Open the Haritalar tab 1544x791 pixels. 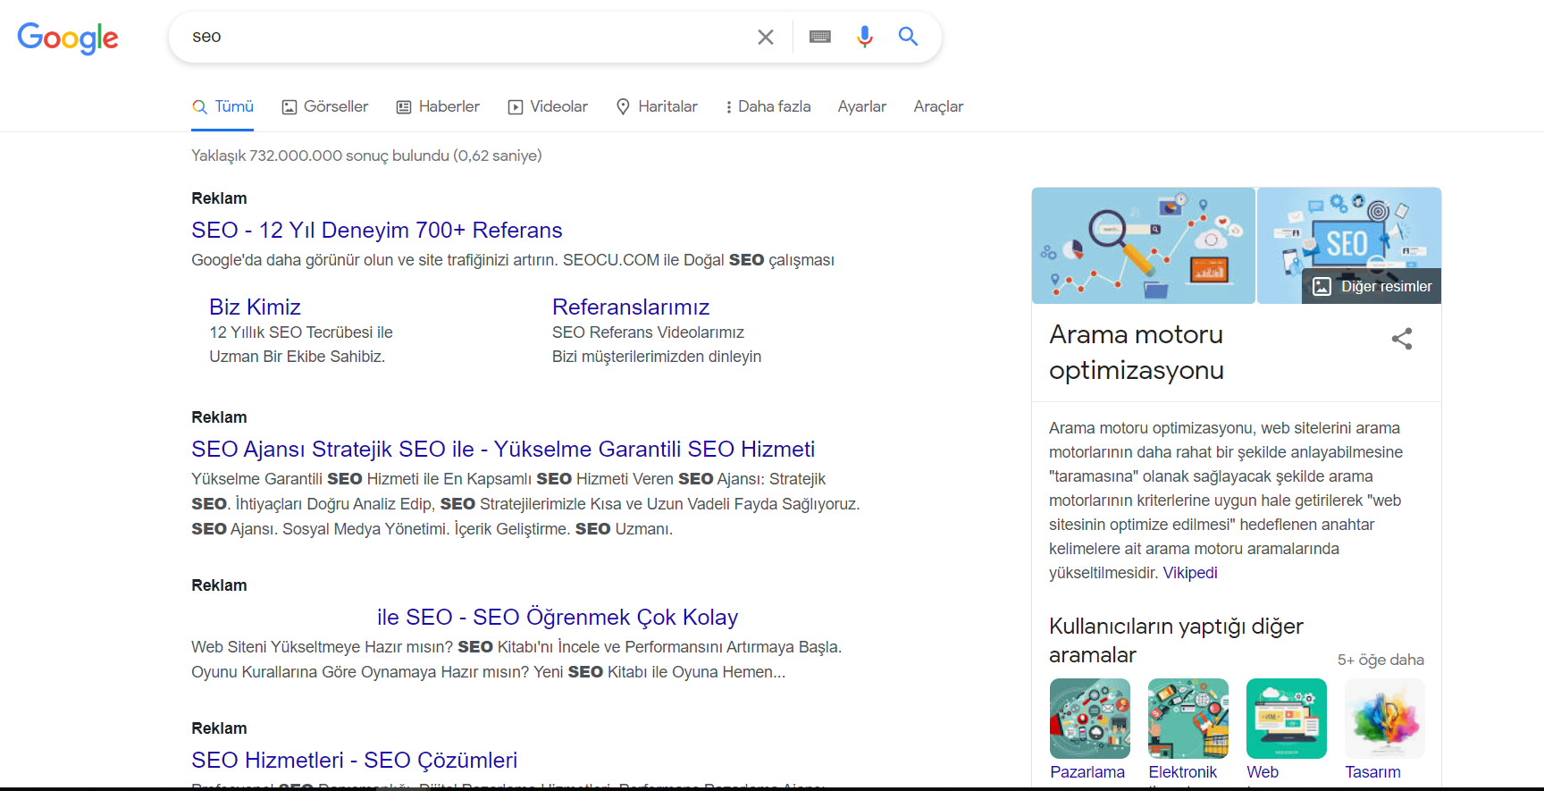click(657, 106)
